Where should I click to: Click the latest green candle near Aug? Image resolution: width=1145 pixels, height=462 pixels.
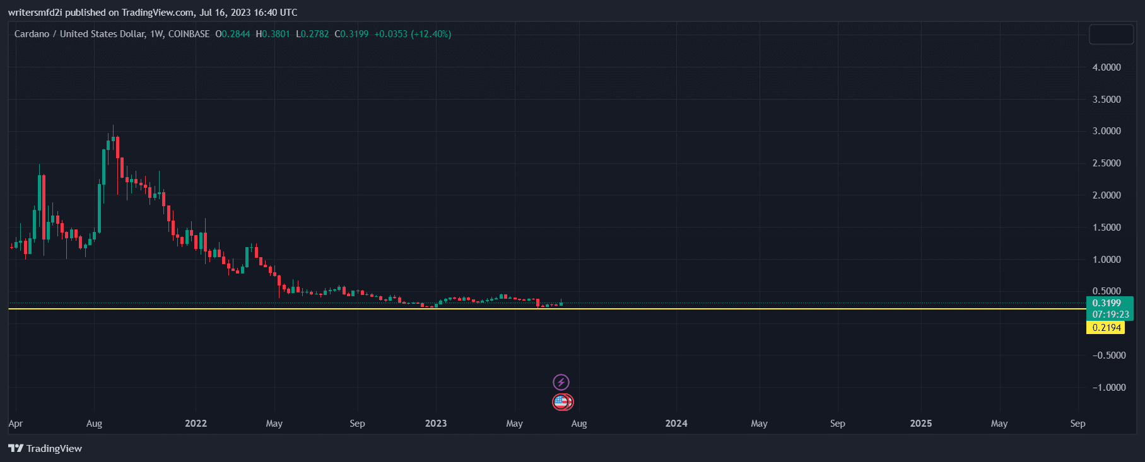pyautogui.click(x=561, y=303)
